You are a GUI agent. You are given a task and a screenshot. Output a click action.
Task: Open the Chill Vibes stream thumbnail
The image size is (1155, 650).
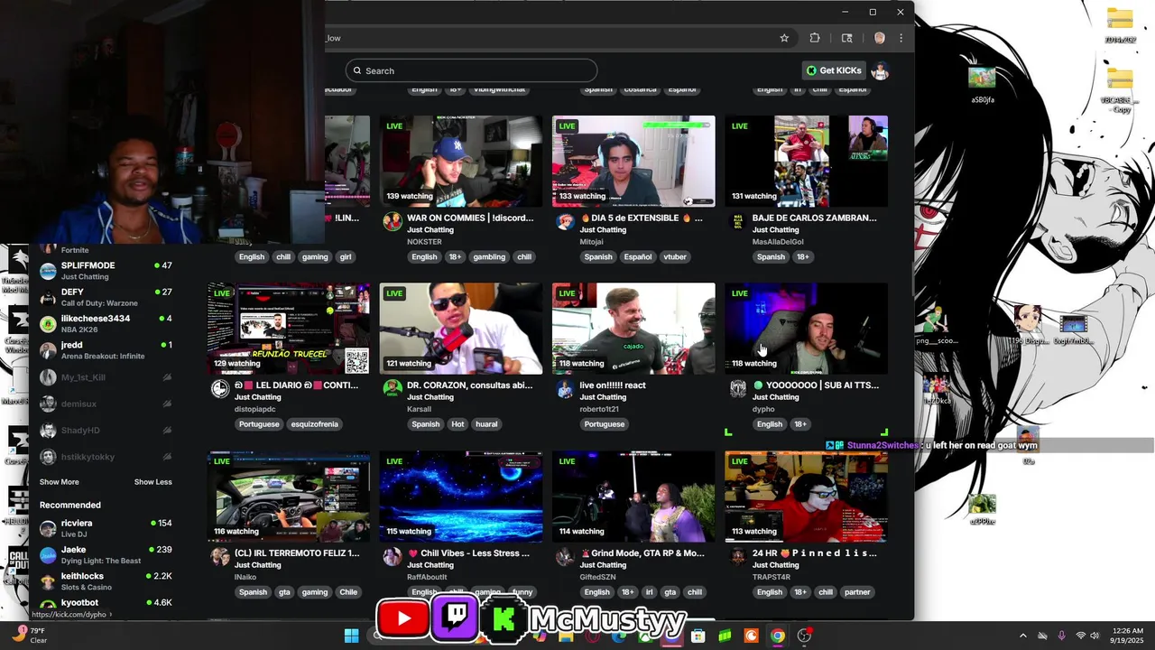[461, 497]
